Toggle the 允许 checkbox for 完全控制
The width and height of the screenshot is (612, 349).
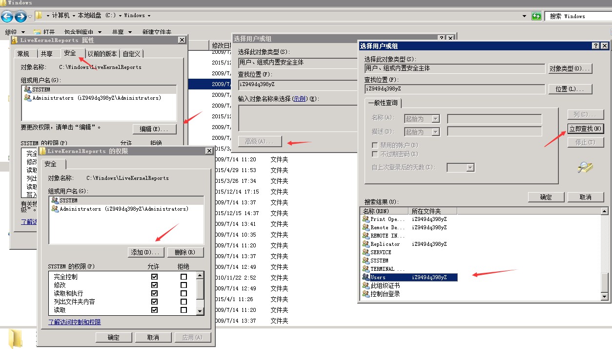tap(155, 277)
